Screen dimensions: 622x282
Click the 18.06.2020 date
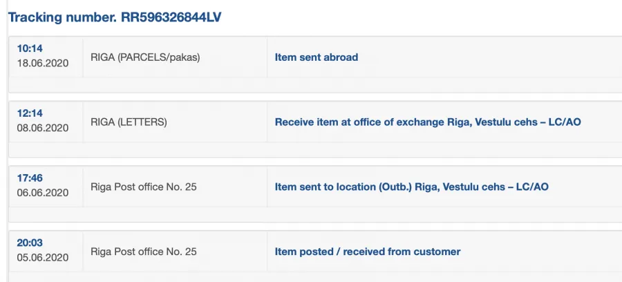[42, 63]
